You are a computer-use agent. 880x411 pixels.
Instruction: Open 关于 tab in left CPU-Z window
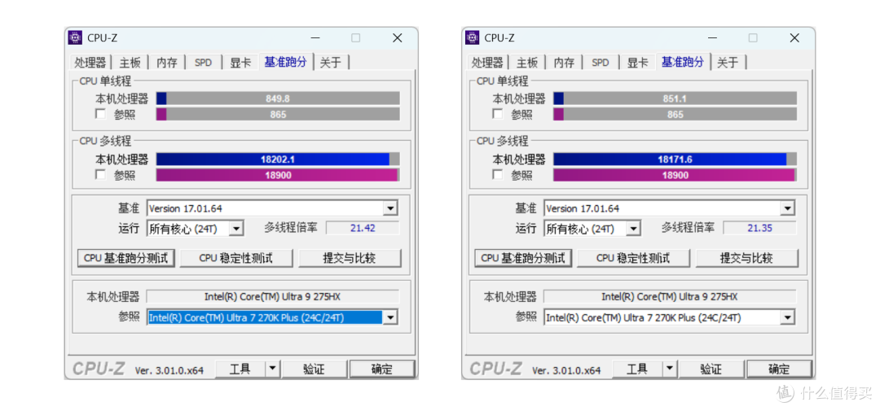331,62
